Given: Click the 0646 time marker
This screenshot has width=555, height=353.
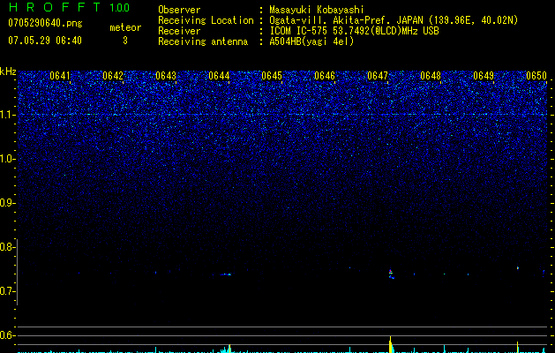Looking at the screenshot, I should pos(325,76).
